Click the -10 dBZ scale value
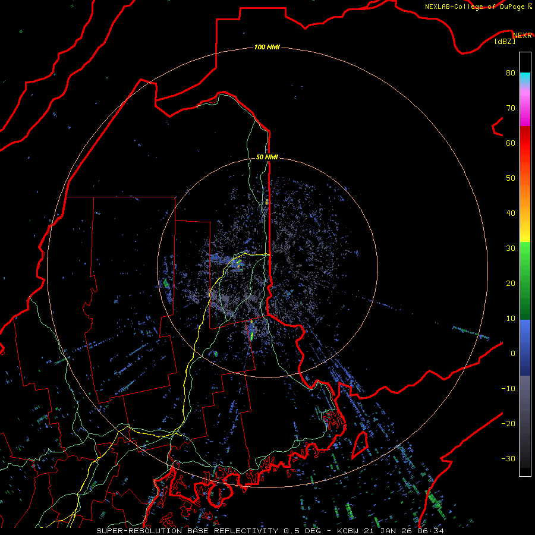 tap(508, 388)
